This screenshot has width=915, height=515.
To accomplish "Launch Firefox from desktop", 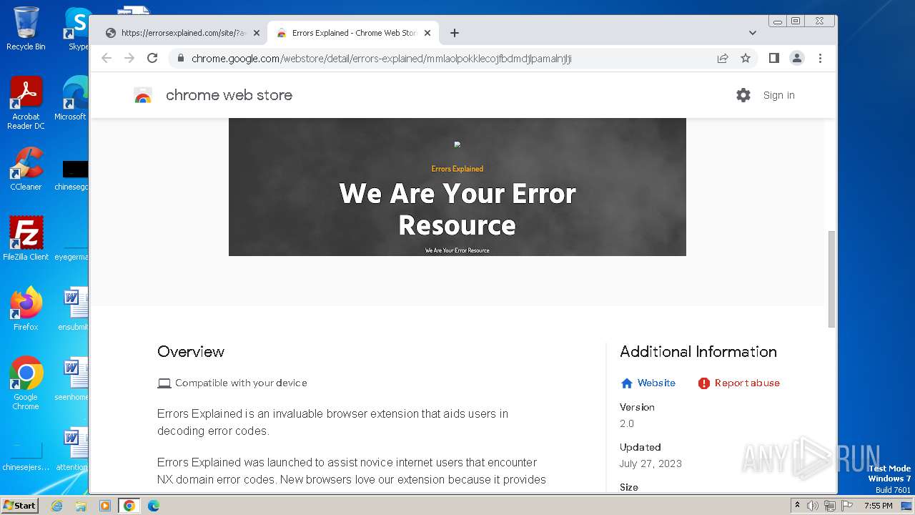I will (x=26, y=309).
